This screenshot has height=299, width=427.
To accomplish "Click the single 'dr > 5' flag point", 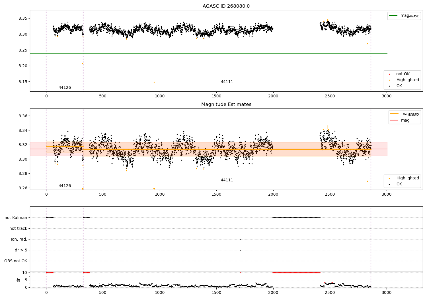I will [240, 250].
